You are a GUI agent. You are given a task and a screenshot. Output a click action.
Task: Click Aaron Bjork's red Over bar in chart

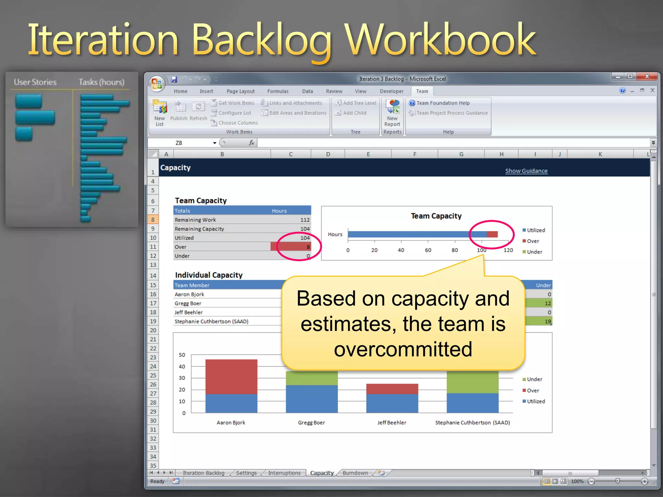pyautogui.click(x=231, y=377)
